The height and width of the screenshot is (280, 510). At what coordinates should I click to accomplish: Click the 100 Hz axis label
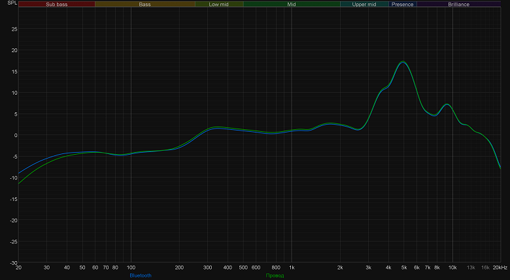(x=131, y=268)
